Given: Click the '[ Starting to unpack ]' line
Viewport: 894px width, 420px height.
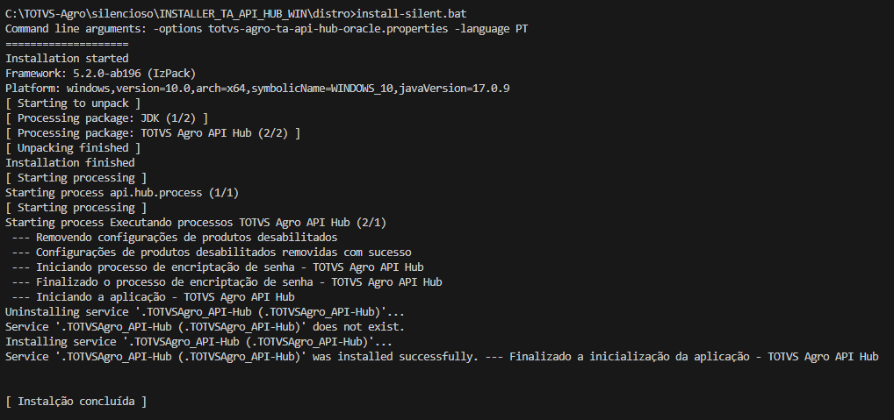Looking at the screenshot, I should (x=73, y=103).
